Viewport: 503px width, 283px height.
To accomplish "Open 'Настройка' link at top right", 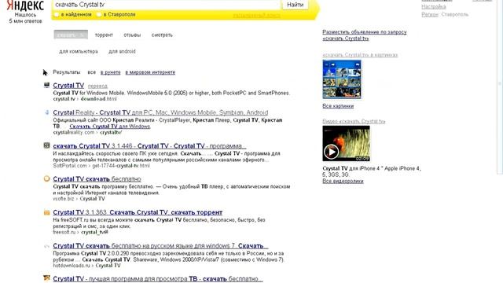I will [x=433, y=6].
